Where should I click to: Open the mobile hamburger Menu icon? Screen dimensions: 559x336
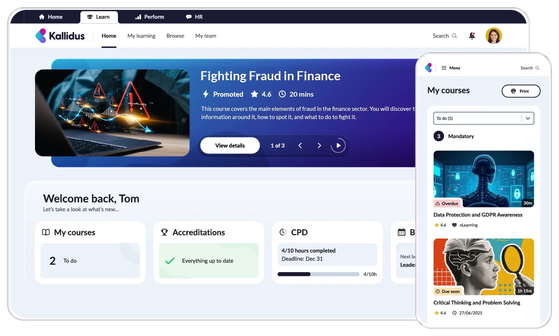[444, 68]
